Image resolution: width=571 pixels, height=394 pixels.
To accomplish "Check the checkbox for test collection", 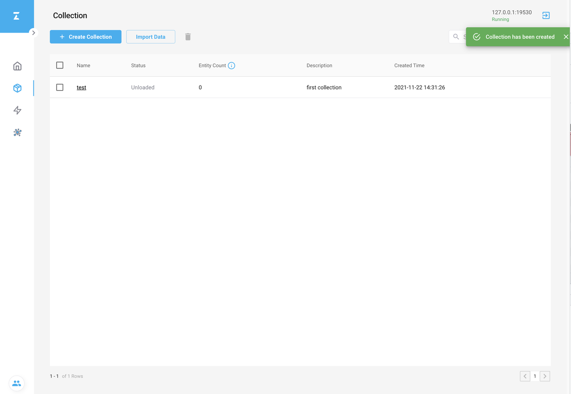I will tap(60, 87).
